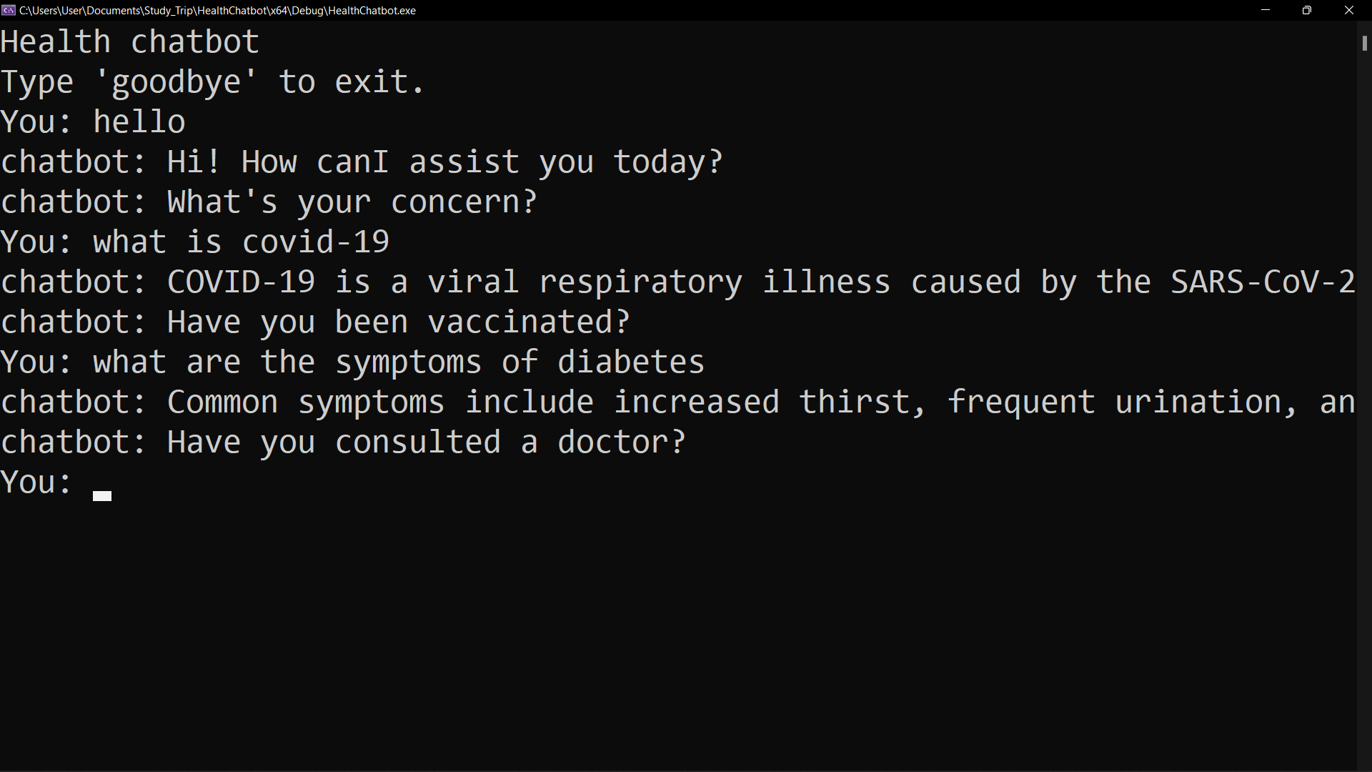Click the "Type 'goodbye' to exit." line

pos(213,82)
